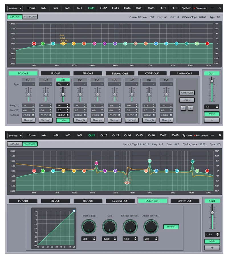Click the Threshold(dB) knob
Image resolution: width=228 pixels, height=258 pixels.
tap(89, 227)
